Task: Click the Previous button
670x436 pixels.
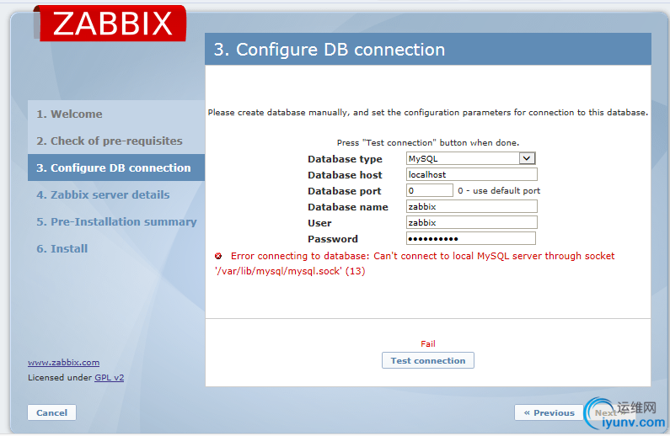Action: (x=549, y=412)
